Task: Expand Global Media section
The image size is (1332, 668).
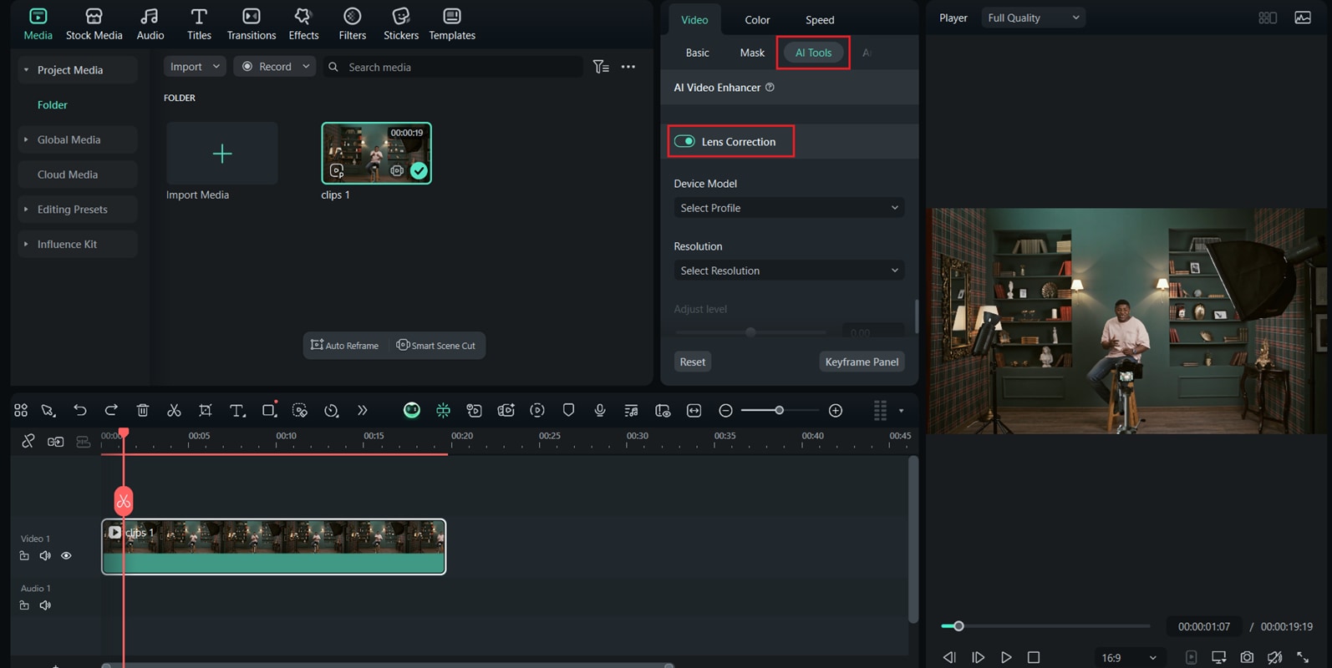Action: 26,139
